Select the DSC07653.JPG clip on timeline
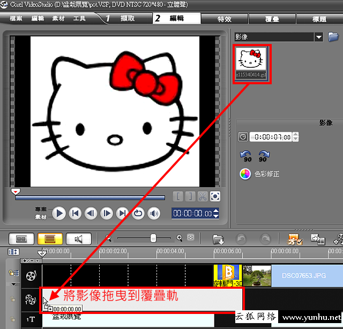This screenshot has height=329, width=343. (x=307, y=275)
